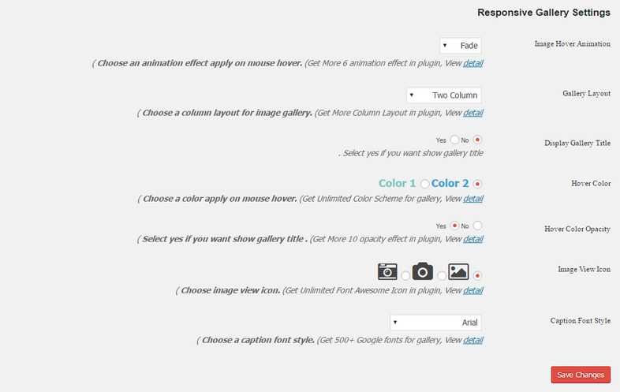Set Hover Color Opacity to No
Screen dimensions: 620x392
click(478, 226)
